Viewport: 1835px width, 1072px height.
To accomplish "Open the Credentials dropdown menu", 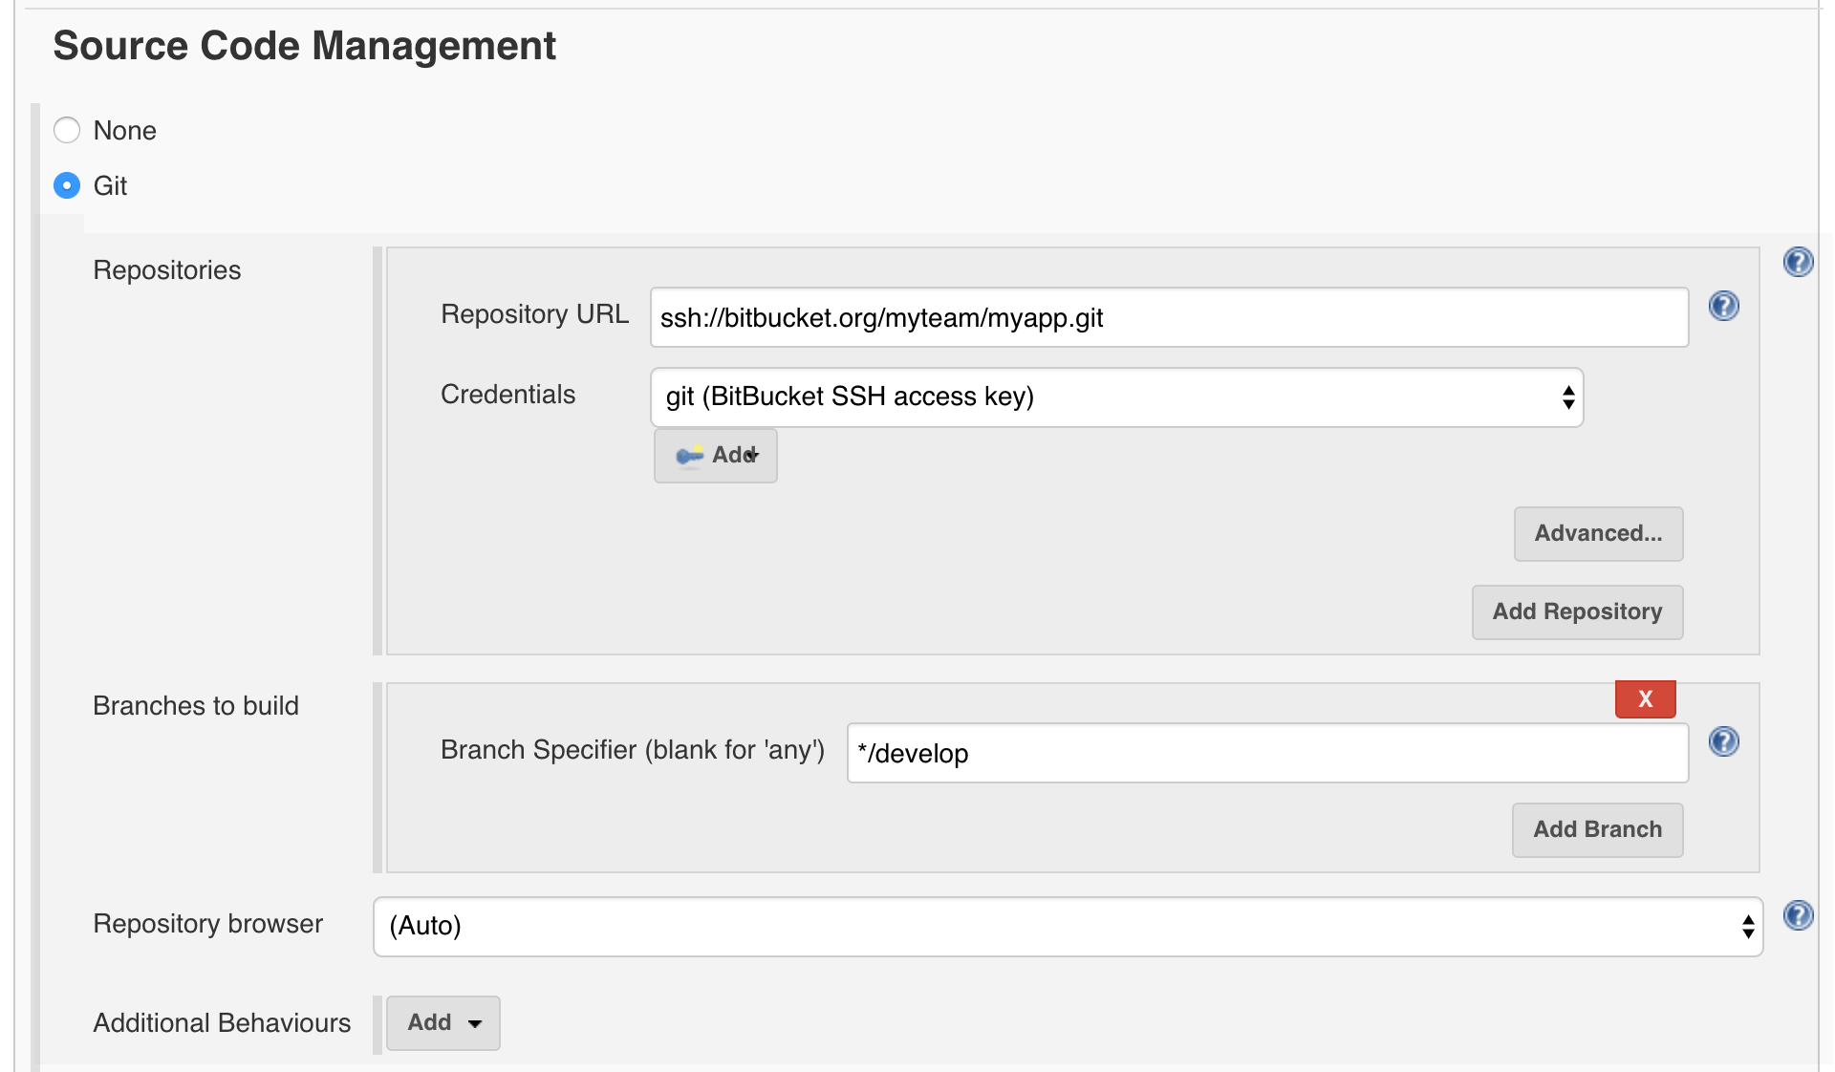I will pyautogui.click(x=1116, y=396).
